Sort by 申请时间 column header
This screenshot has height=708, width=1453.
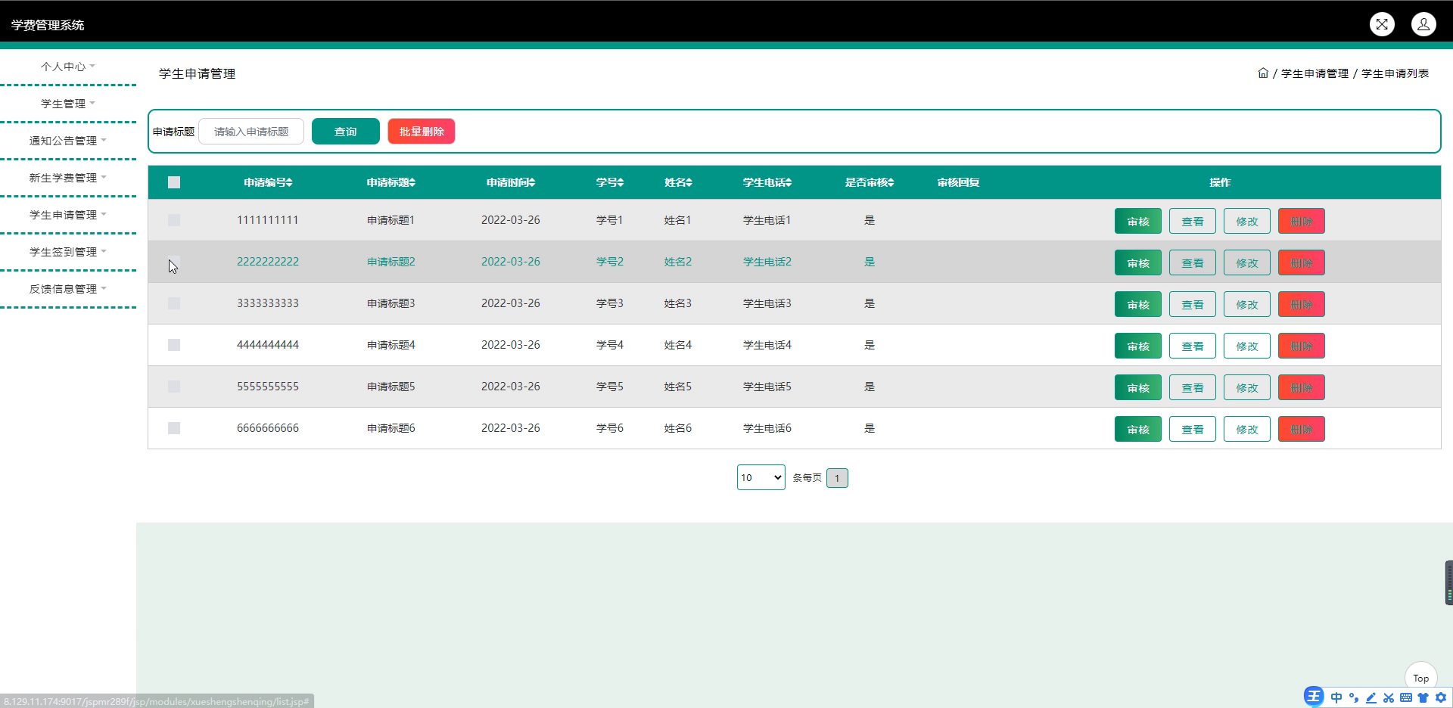coord(511,182)
